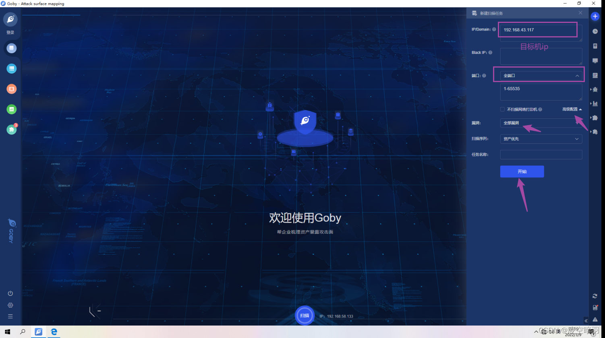Click the 登录 login label
This screenshot has height=338, width=605.
point(10,33)
